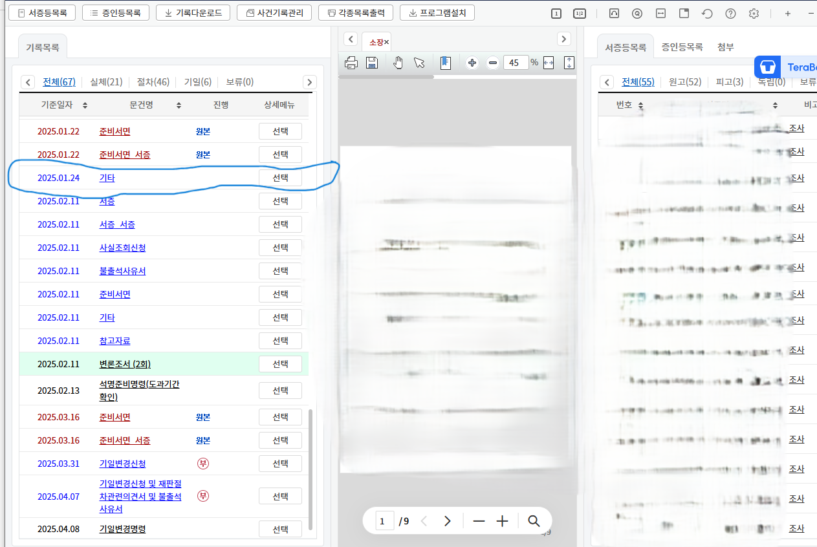Viewport: 817px width, 547px height.
Task: Click the 기록다운로드 toolbar button
Action: [x=193, y=12]
